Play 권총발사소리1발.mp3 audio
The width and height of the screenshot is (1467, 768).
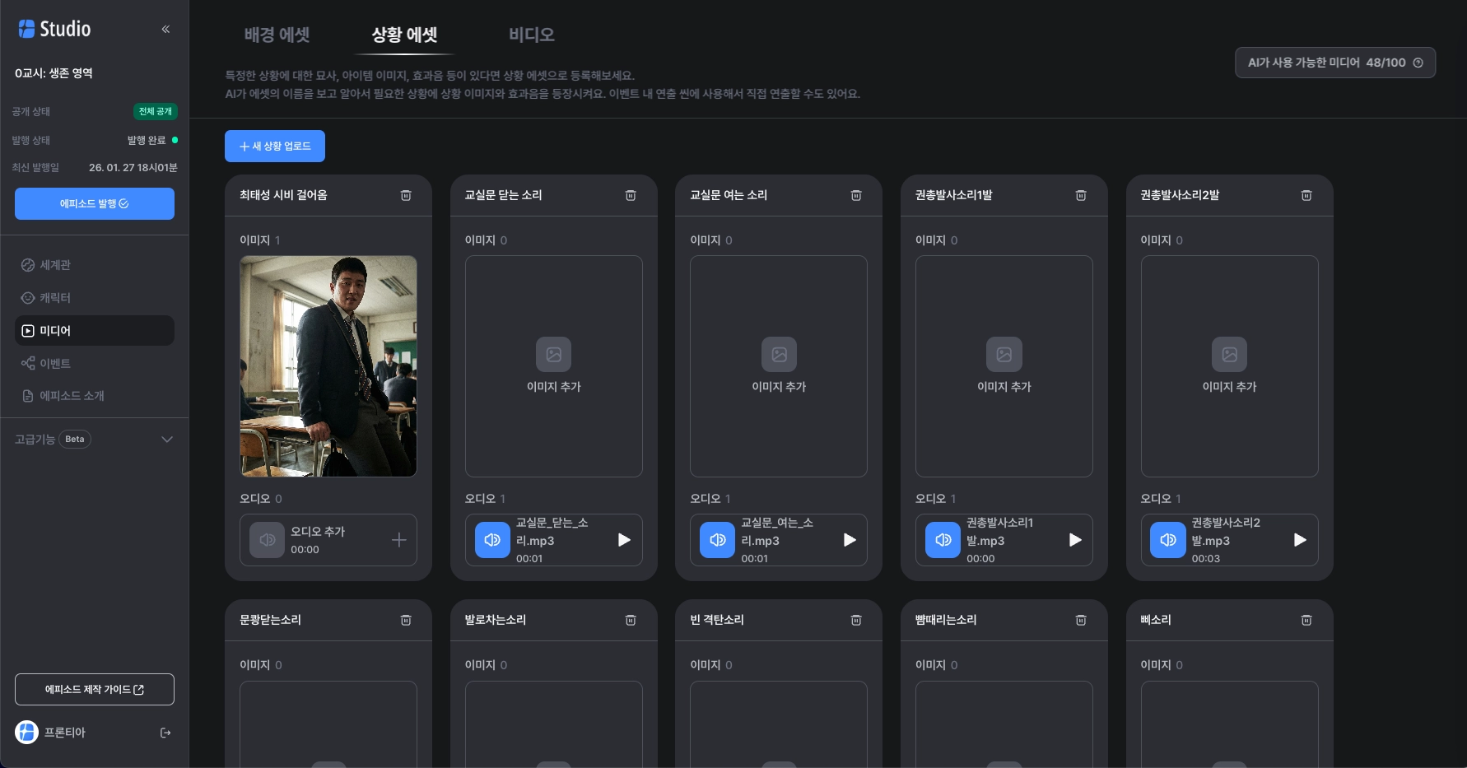1075,540
